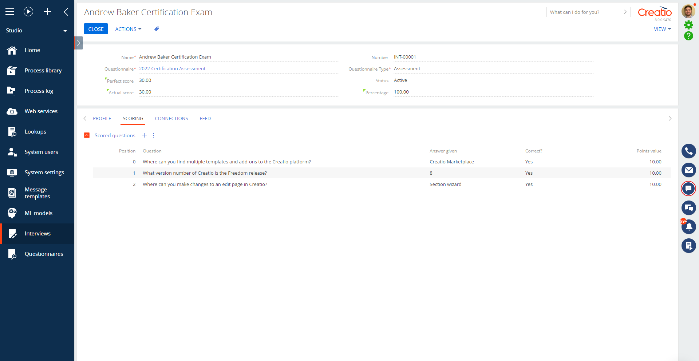Sort by the Position column header
The width and height of the screenshot is (699, 361).
(x=127, y=151)
